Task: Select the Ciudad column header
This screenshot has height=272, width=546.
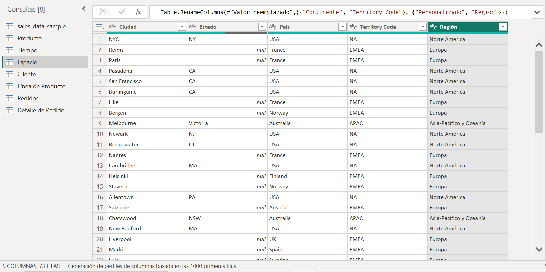Action: [x=147, y=27]
